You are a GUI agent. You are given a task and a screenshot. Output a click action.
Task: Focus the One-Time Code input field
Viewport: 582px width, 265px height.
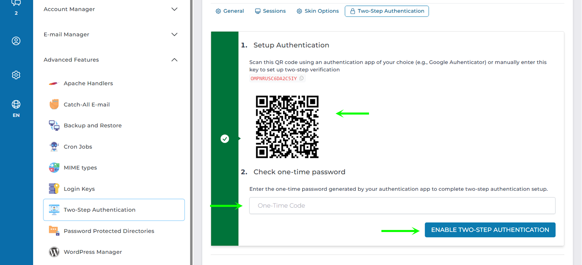point(402,206)
